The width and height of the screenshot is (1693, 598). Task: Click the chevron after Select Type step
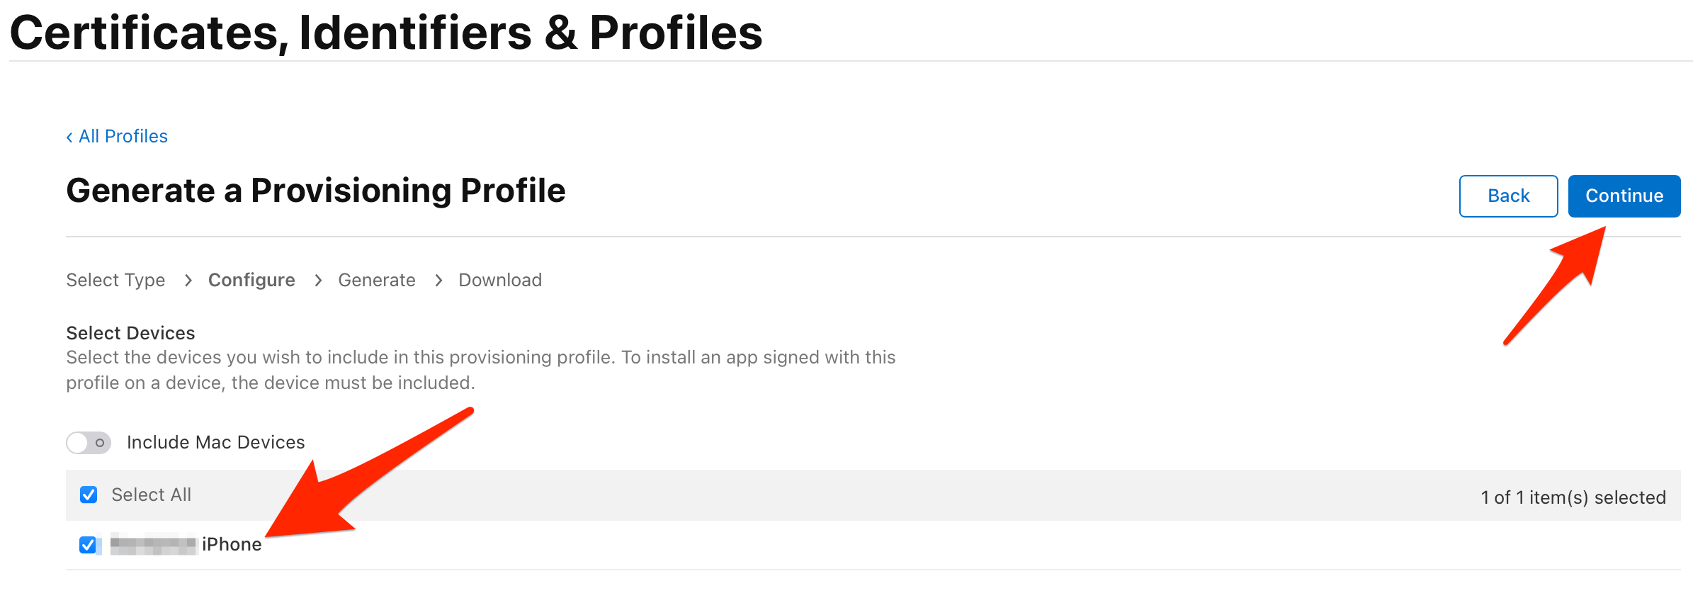[188, 281]
